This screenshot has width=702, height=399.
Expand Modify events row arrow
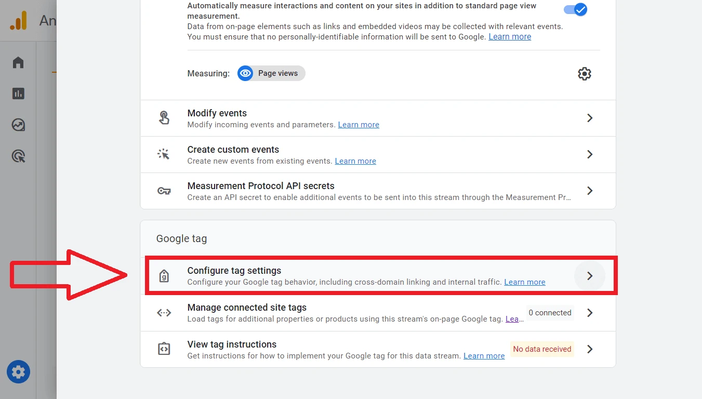[590, 118]
